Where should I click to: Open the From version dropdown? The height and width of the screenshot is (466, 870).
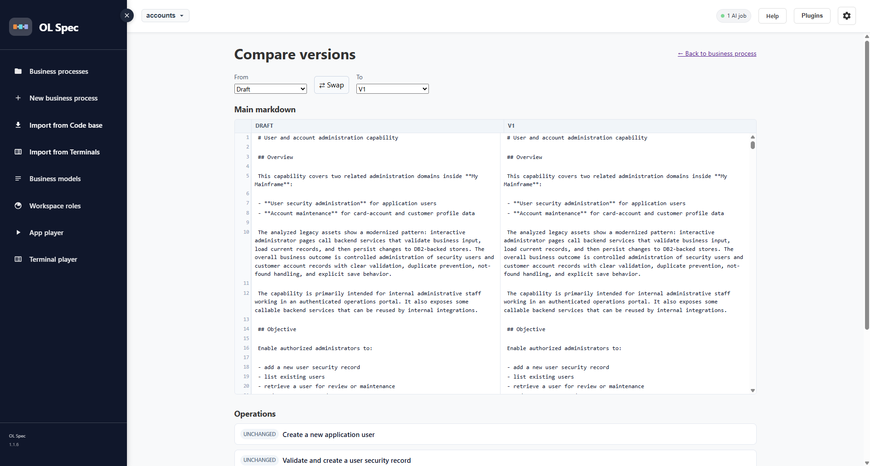click(271, 89)
